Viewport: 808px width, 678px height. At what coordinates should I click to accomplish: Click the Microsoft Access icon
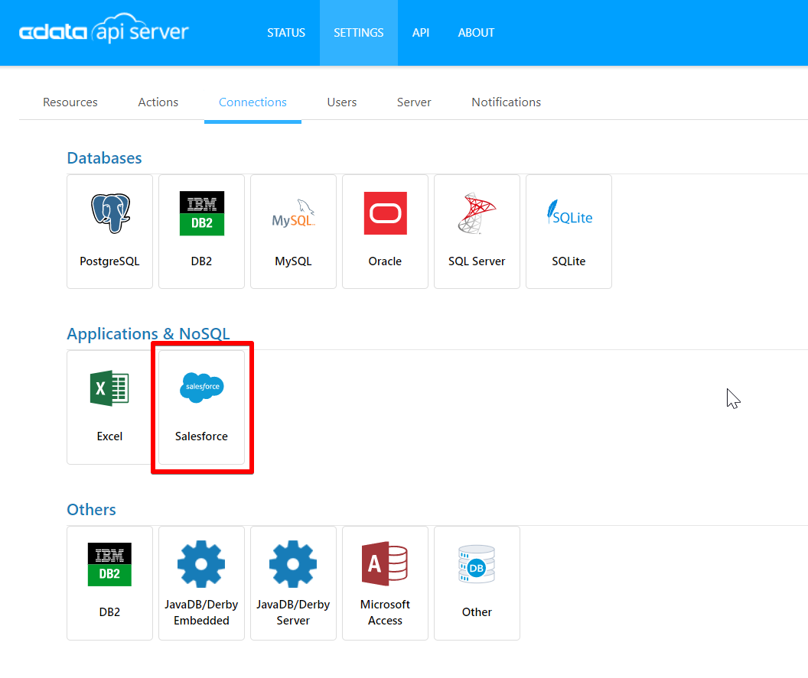tap(385, 563)
